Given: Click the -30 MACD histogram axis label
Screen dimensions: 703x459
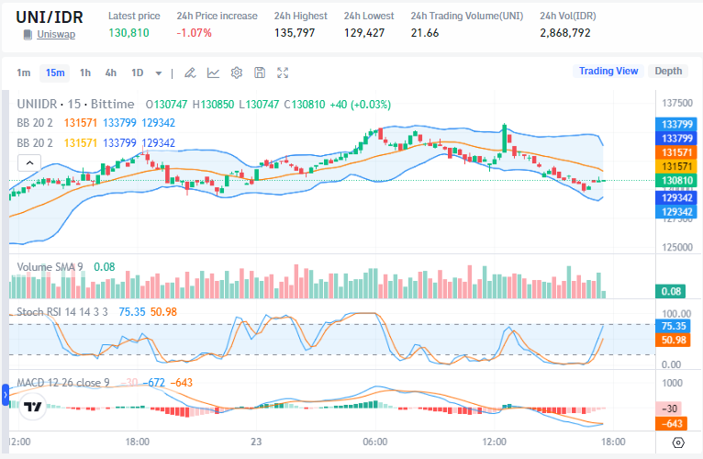Looking at the screenshot, I should (669, 409).
